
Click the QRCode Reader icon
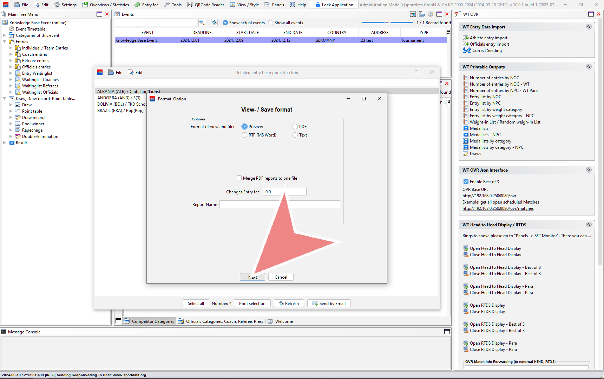tap(190, 5)
